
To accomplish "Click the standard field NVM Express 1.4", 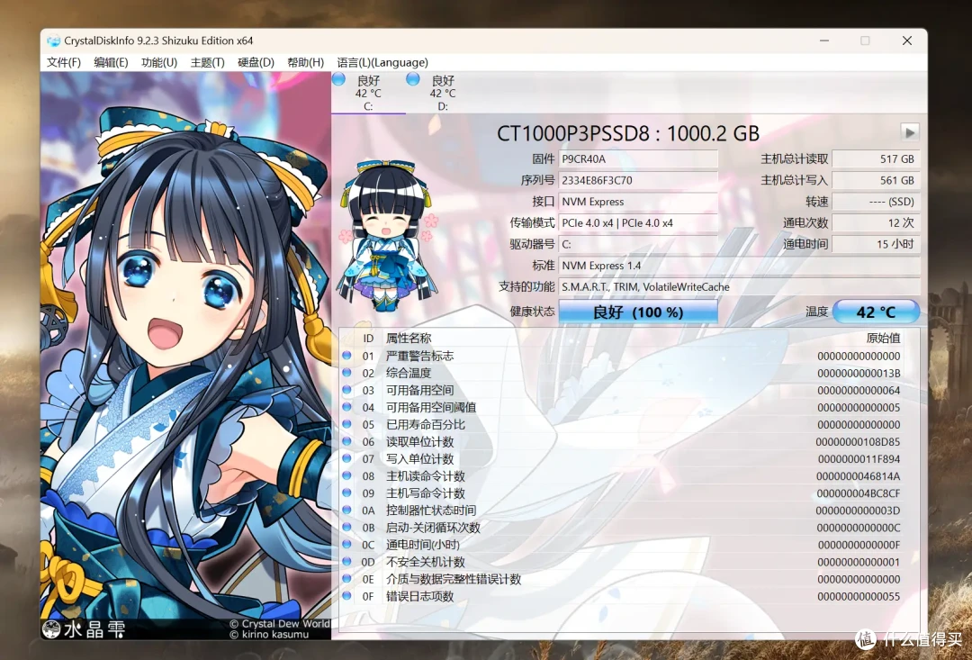I will 739,266.
